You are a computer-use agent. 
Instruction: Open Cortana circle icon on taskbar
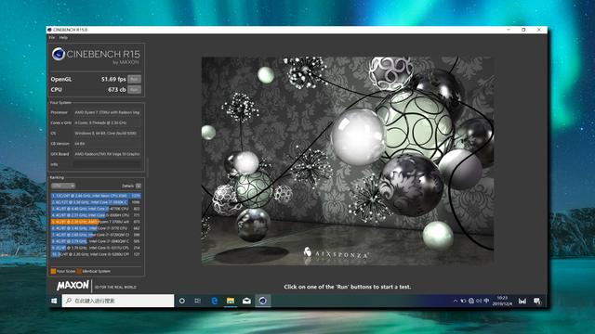coord(182,301)
